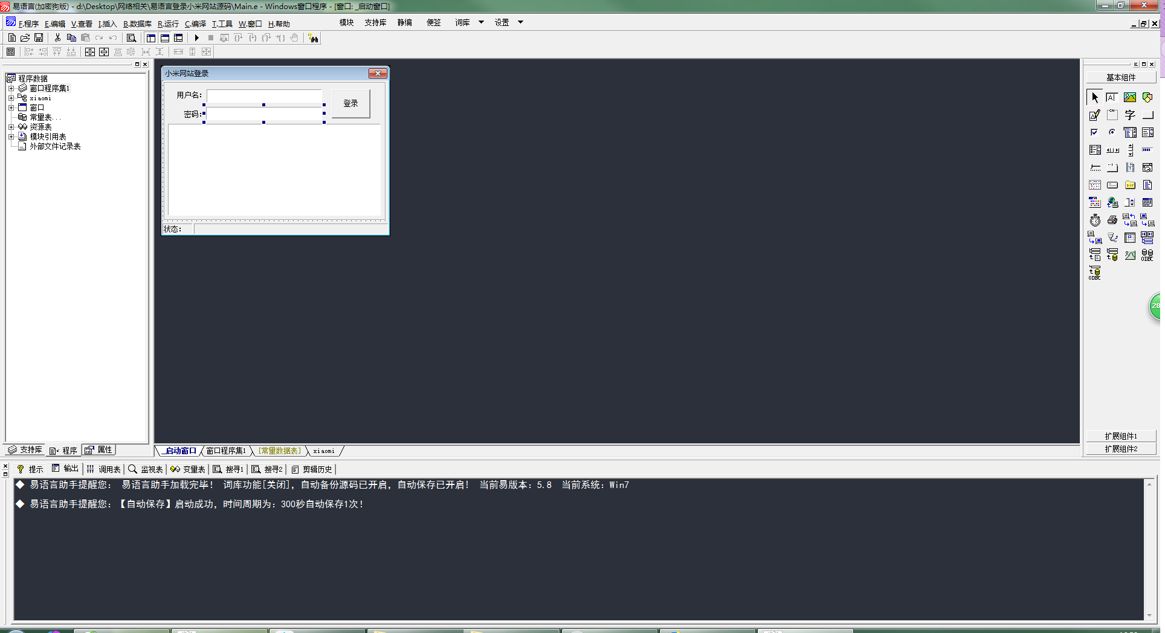The height and width of the screenshot is (633, 1165).
Task: Select the Printer component in palette
Action: (x=1112, y=220)
